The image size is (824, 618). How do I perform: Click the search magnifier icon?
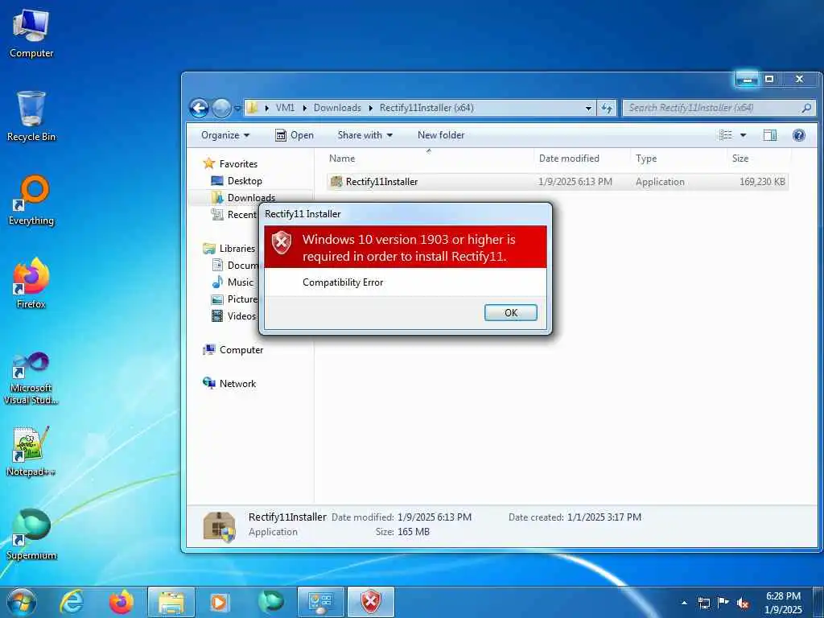click(x=806, y=108)
